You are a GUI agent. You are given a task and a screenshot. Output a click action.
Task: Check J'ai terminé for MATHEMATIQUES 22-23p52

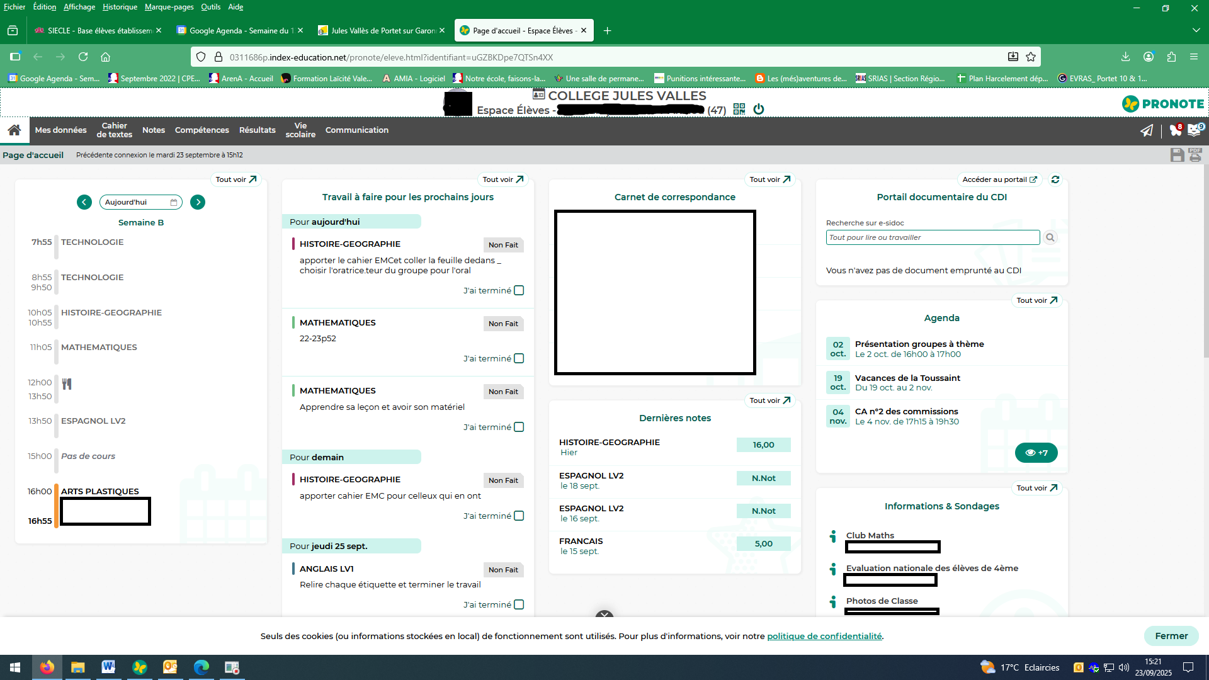click(x=519, y=358)
